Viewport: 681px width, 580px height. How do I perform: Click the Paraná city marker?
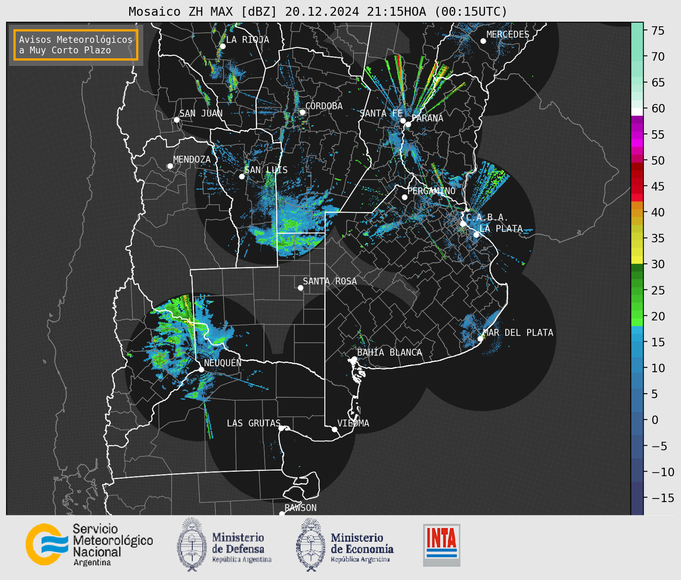tap(408, 124)
